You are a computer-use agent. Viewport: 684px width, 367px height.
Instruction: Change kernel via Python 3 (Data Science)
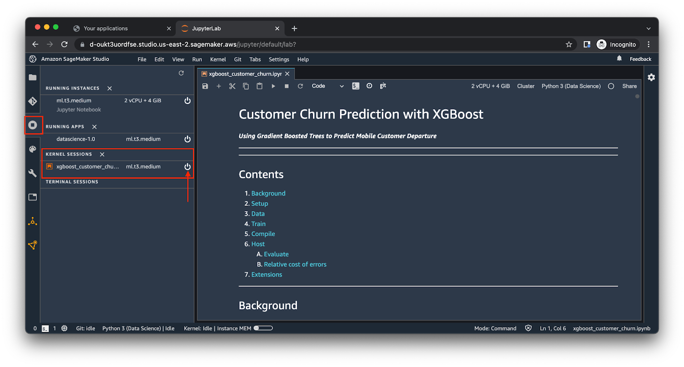pos(571,86)
